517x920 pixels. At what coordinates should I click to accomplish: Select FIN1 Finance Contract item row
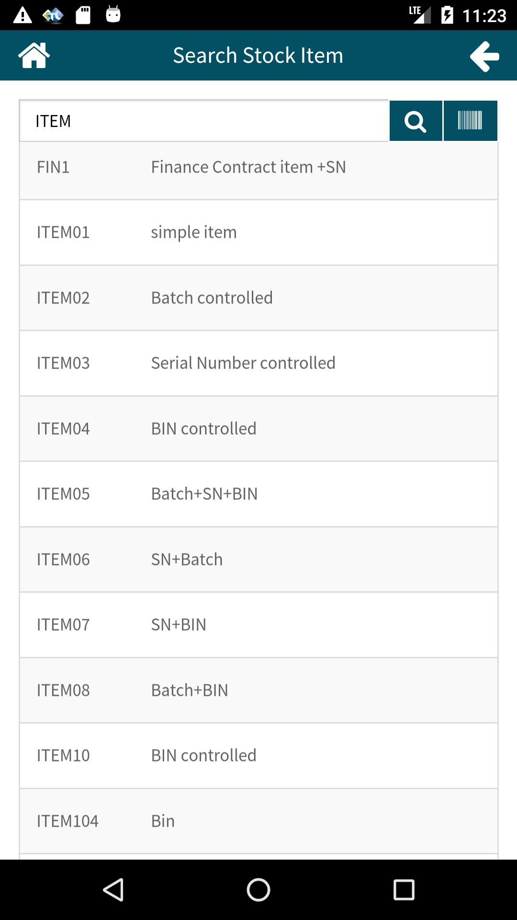pos(258,167)
